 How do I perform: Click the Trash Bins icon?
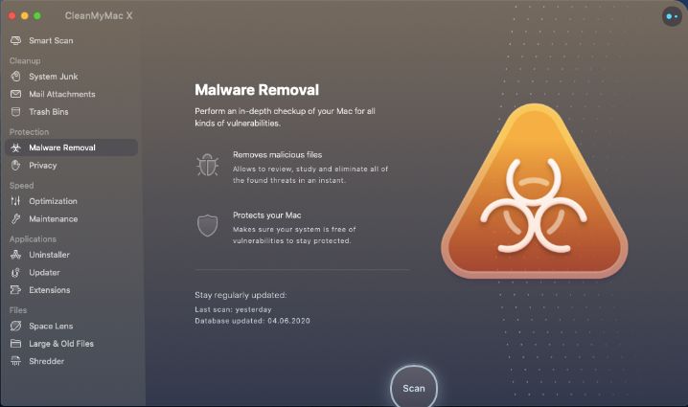point(15,112)
